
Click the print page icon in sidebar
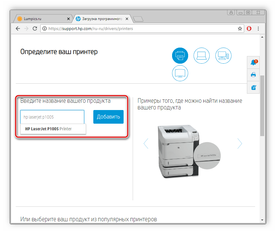[254, 75]
